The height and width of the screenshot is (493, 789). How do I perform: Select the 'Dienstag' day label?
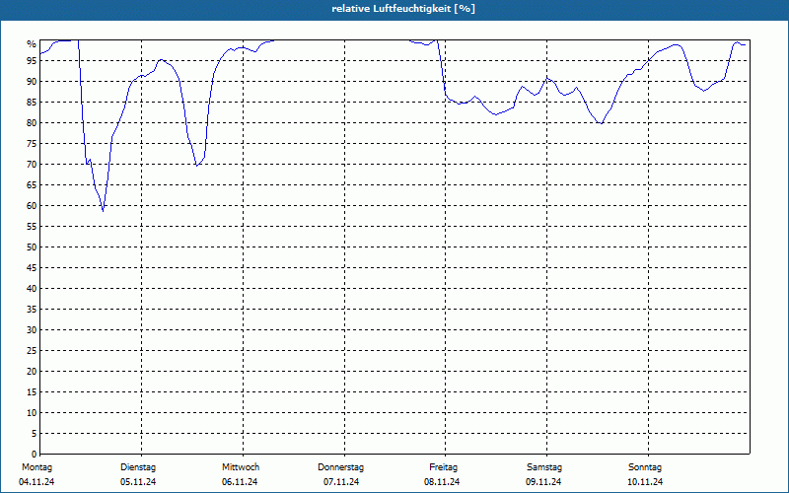(x=138, y=467)
